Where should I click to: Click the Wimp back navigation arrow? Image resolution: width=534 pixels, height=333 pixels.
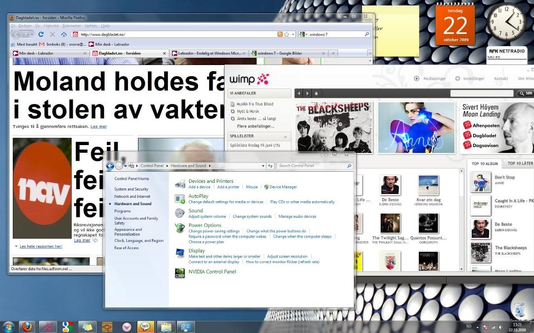click(x=299, y=93)
